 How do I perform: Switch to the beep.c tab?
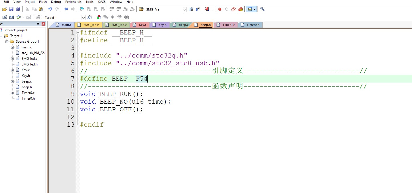(181, 25)
